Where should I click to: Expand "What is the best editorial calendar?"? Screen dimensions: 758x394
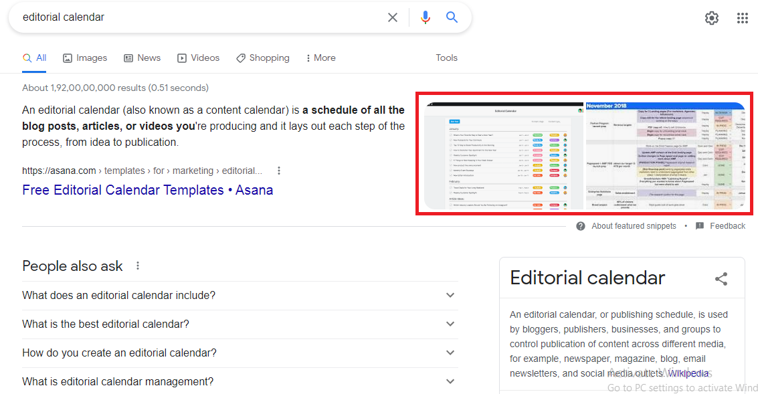(x=240, y=324)
